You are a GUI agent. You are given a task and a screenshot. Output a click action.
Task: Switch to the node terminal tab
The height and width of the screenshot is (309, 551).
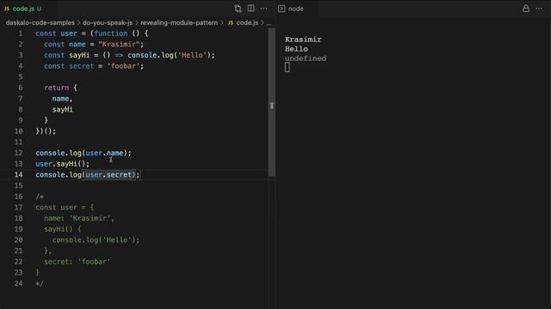291,9
